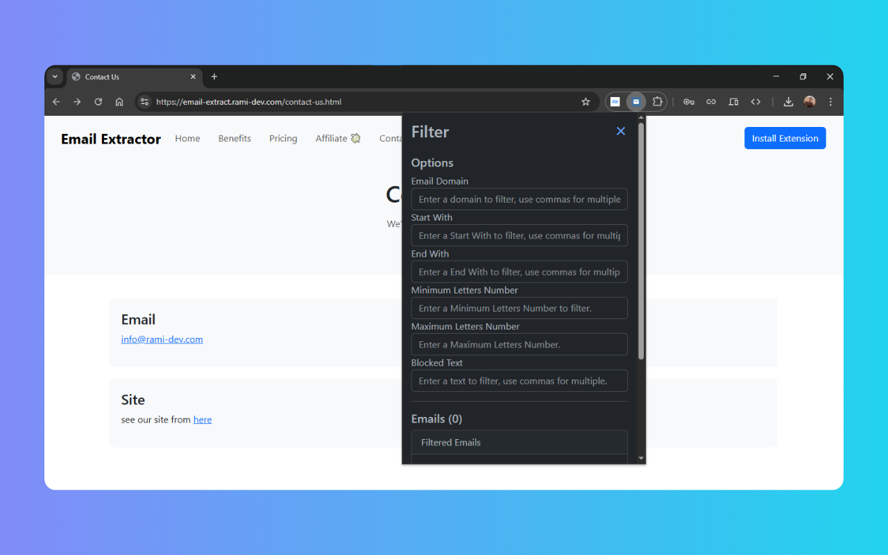Click the Filtered Emails list header
The width and height of the screenshot is (888, 555).
519,443
